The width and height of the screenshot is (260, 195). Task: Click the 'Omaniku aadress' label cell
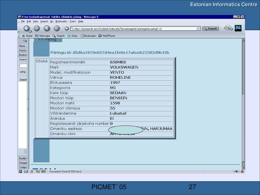[79, 129]
